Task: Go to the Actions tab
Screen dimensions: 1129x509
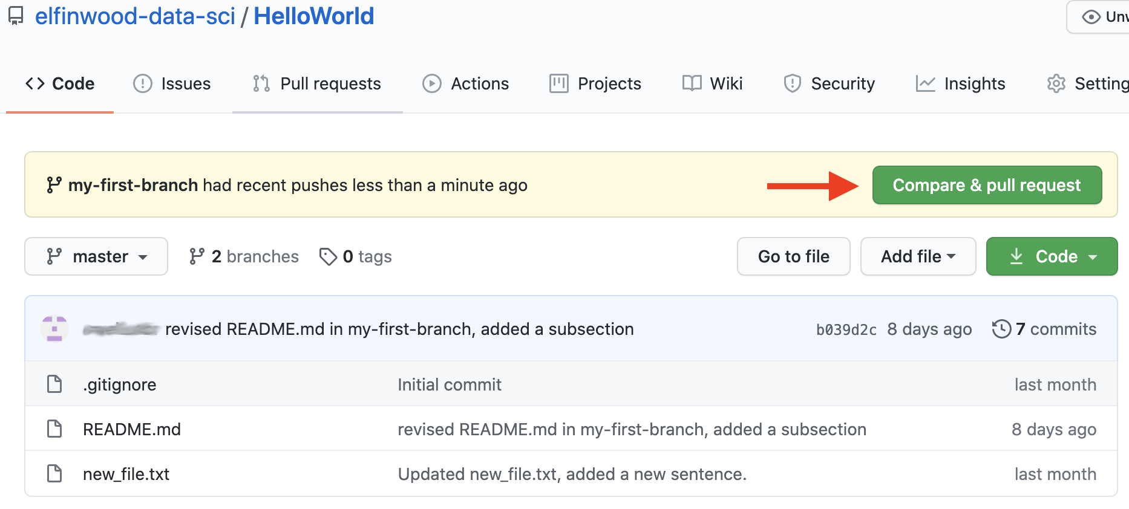Action: click(466, 83)
